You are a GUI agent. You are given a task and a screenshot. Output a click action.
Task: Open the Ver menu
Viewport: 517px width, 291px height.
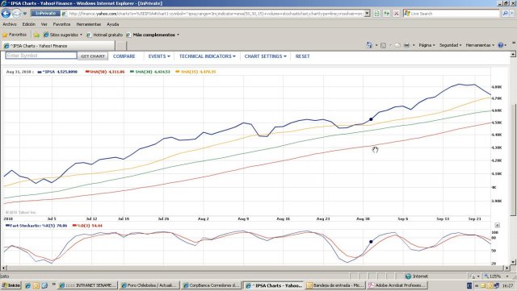click(x=44, y=24)
